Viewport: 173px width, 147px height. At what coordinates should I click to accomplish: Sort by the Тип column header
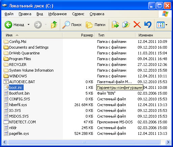coord(115,35)
